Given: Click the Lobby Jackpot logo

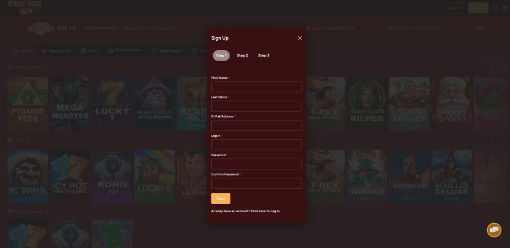Looking at the screenshot, I should pos(41,28).
